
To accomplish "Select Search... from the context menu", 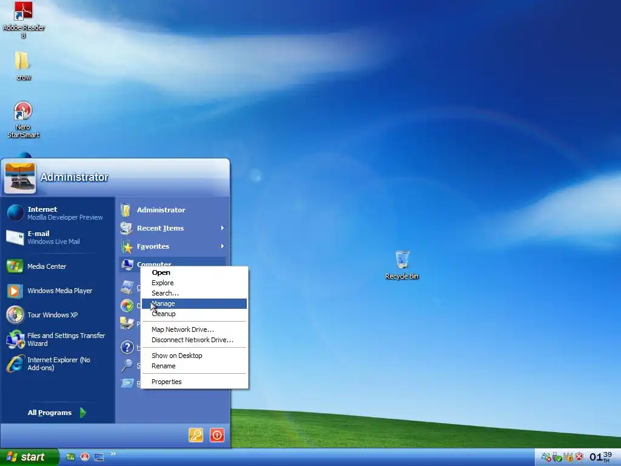I will pos(195,293).
